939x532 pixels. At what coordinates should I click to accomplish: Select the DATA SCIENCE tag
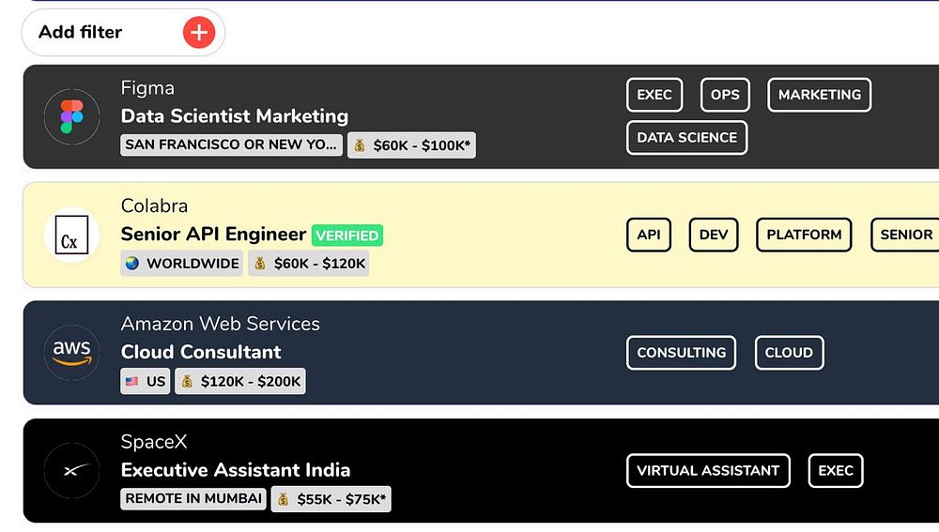687,138
